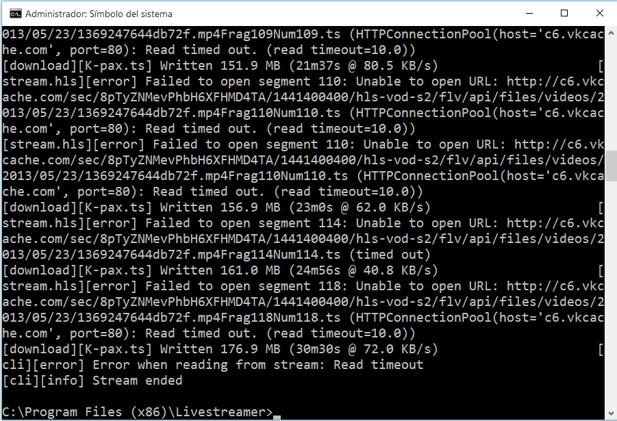The width and height of the screenshot is (617, 421).
Task: Open the system menu via cmd icon
Action: click(x=16, y=14)
